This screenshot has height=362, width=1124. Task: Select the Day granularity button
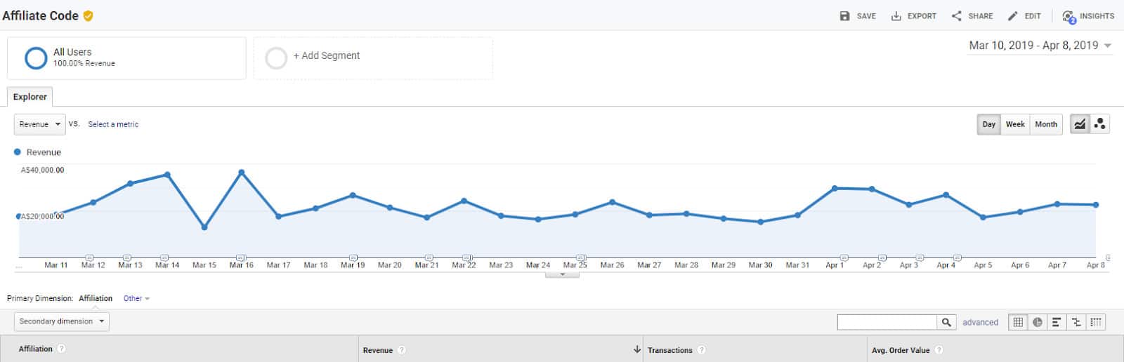(988, 124)
